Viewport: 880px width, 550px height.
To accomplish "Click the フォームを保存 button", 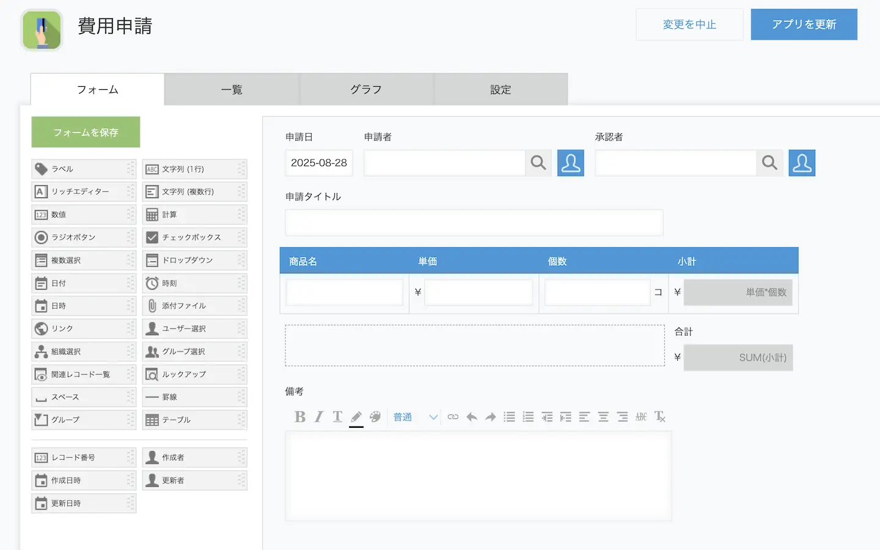I will click(86, 132).
